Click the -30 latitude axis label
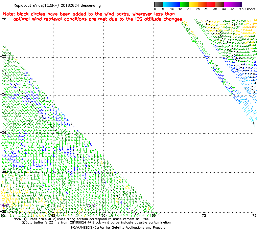This screenshot has width=257, height=233. coord(3,211)
